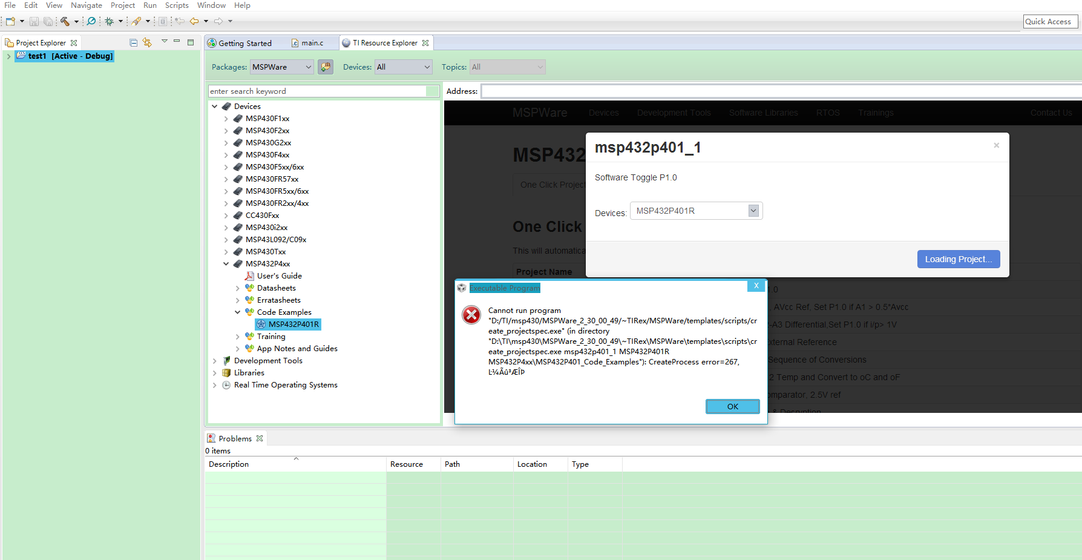The height and width of the screenshot is (560, 1082).
Task: Click the Address input field
Action: click(x=781, y=91)
